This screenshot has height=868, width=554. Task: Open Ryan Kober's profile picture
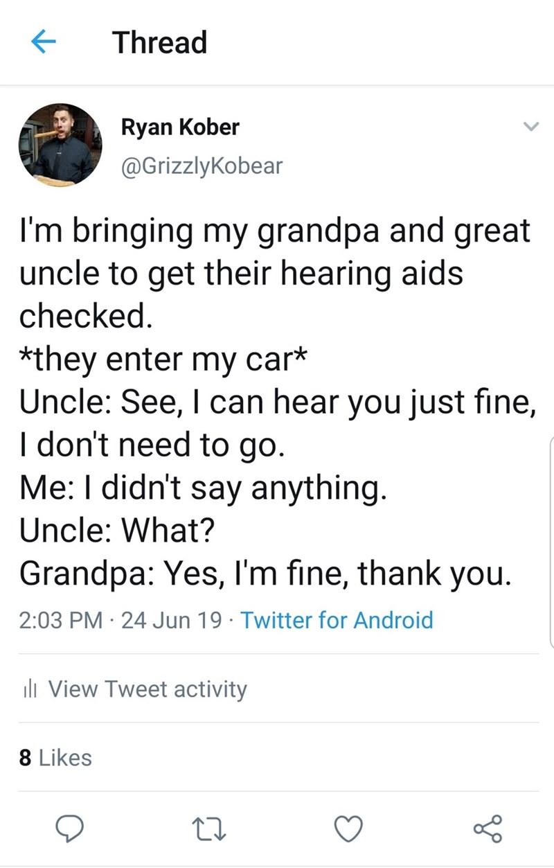60,145
